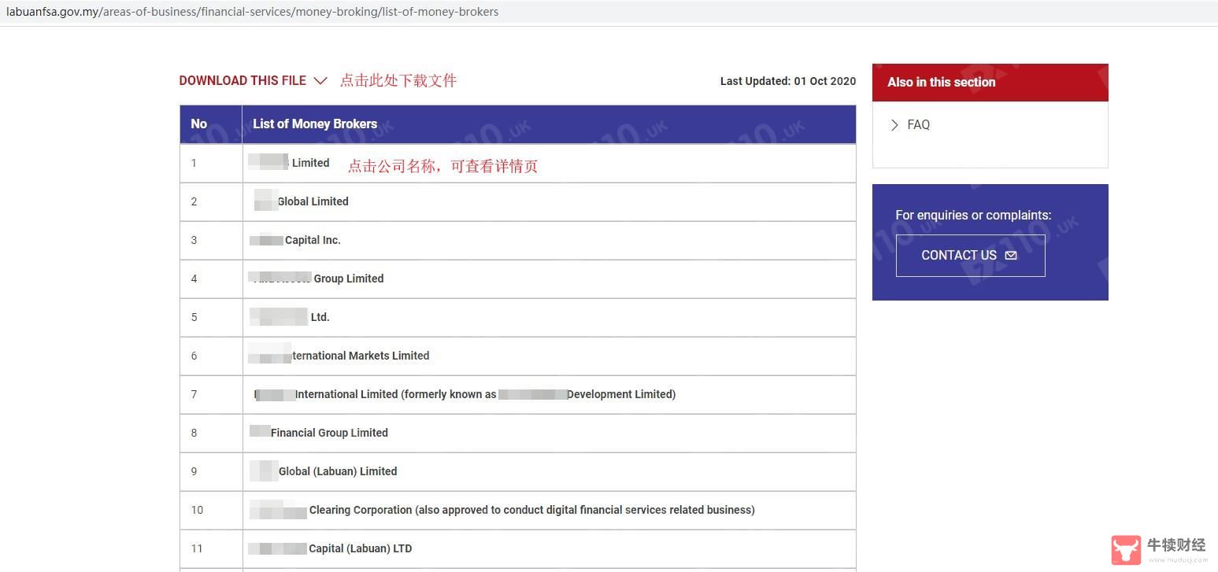Screen dimensions: 1218x572
Task: Expand the download file chevron arrow
Action: (x=320, y=81)
